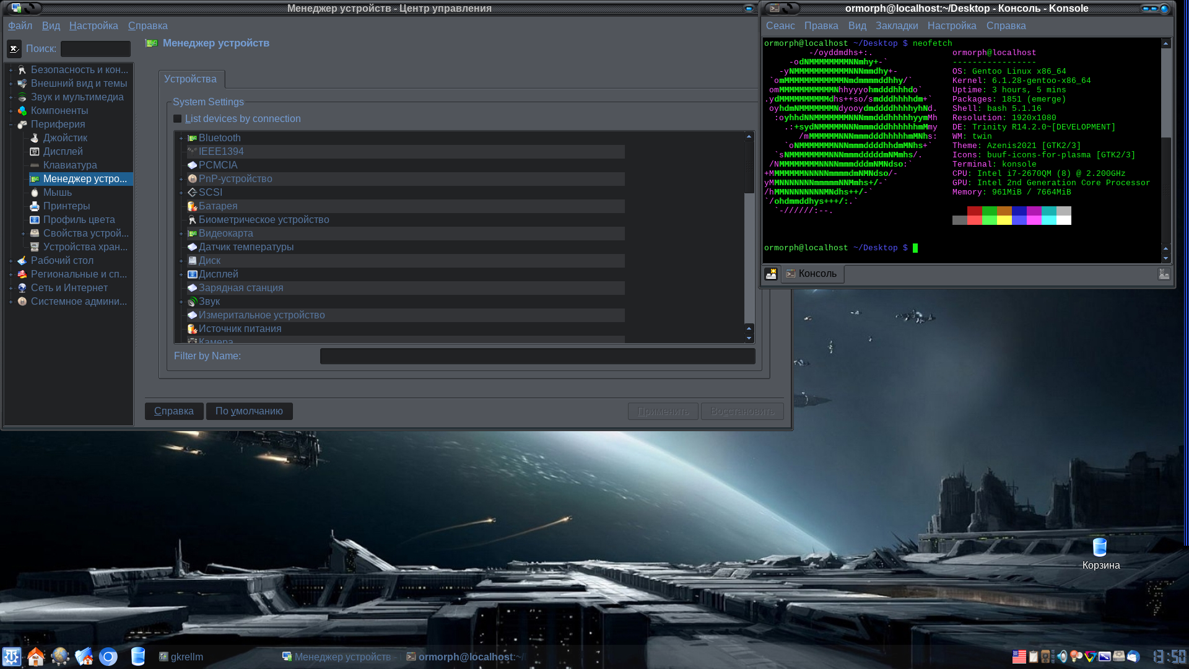Expand the PnP-устройство device node

(181, 179)
